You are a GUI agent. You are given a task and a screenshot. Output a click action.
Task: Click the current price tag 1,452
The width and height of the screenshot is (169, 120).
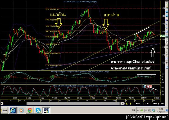click(163, 36)
